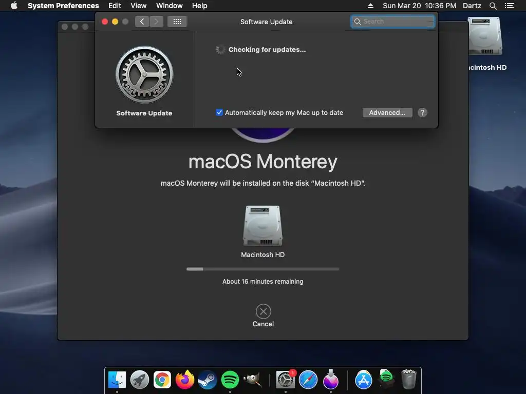The width and height of the screenshot is (526, 394).
Task: Click "Checking for updates..." status text
Action: [x=267, y=50]
